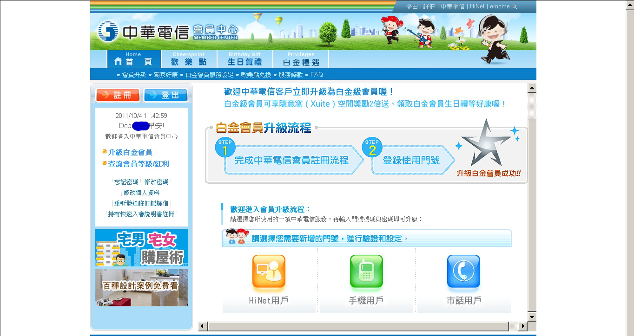
Task: Select 歡樂點兌換 in the submenu
Action: tap(256, 75)
